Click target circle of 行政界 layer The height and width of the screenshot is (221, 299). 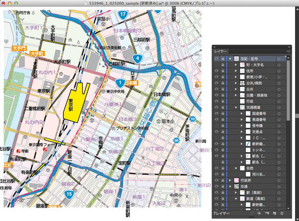point(279,179)
